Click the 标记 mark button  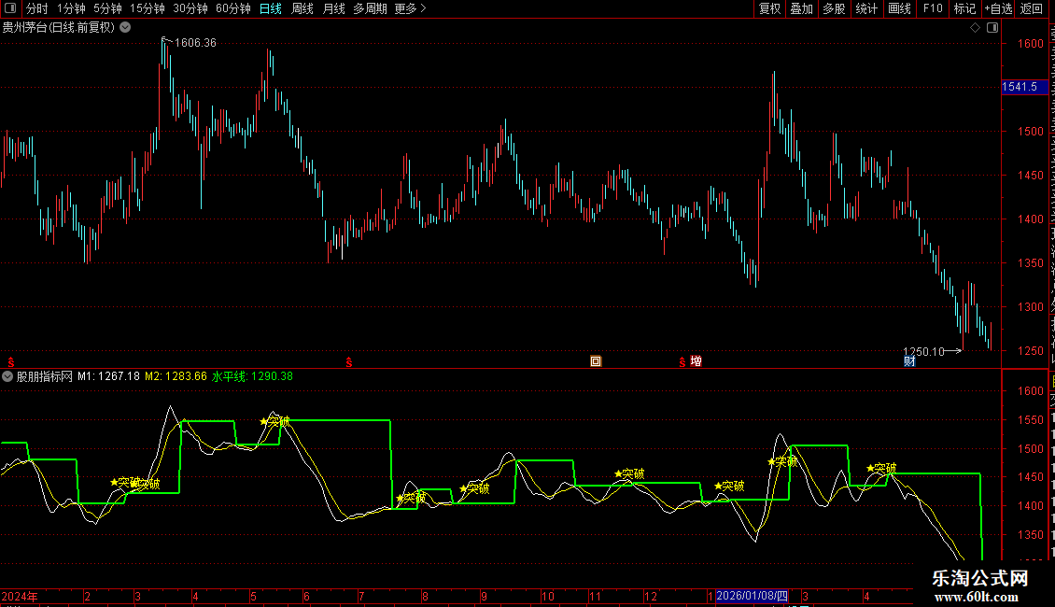pos(964,8)
